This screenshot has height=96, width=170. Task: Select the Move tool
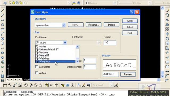point(167,34)
